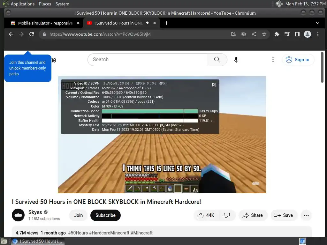This screenshot has width=327, height=245.
Task: Open the System menu
Action: tap(62, 4)
